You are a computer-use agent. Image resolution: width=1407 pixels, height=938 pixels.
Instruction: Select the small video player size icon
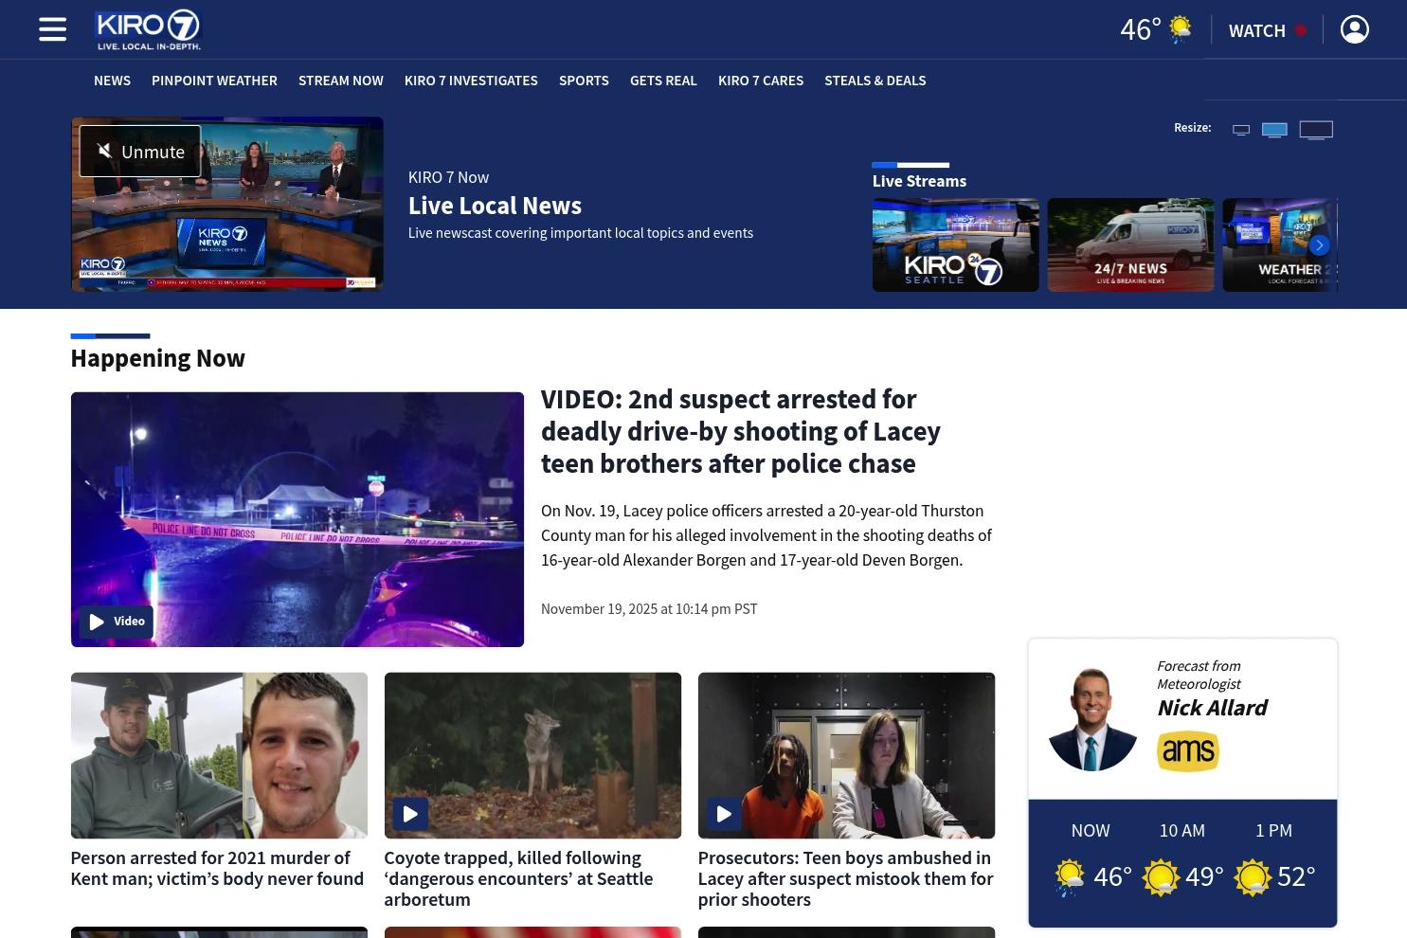pyautogui.click(x=1241, y=130)
